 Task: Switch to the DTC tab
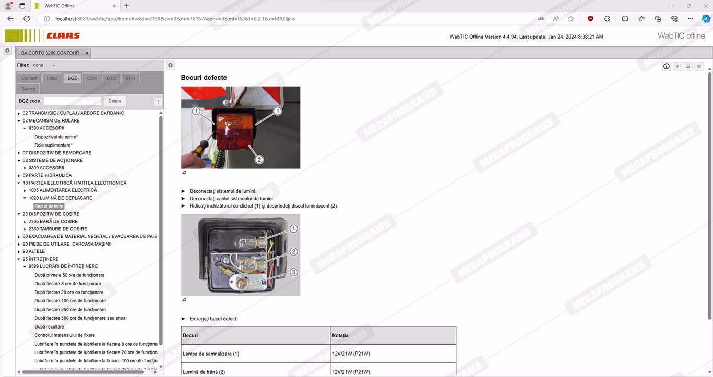pyautogui.click(x=111, y=78)
